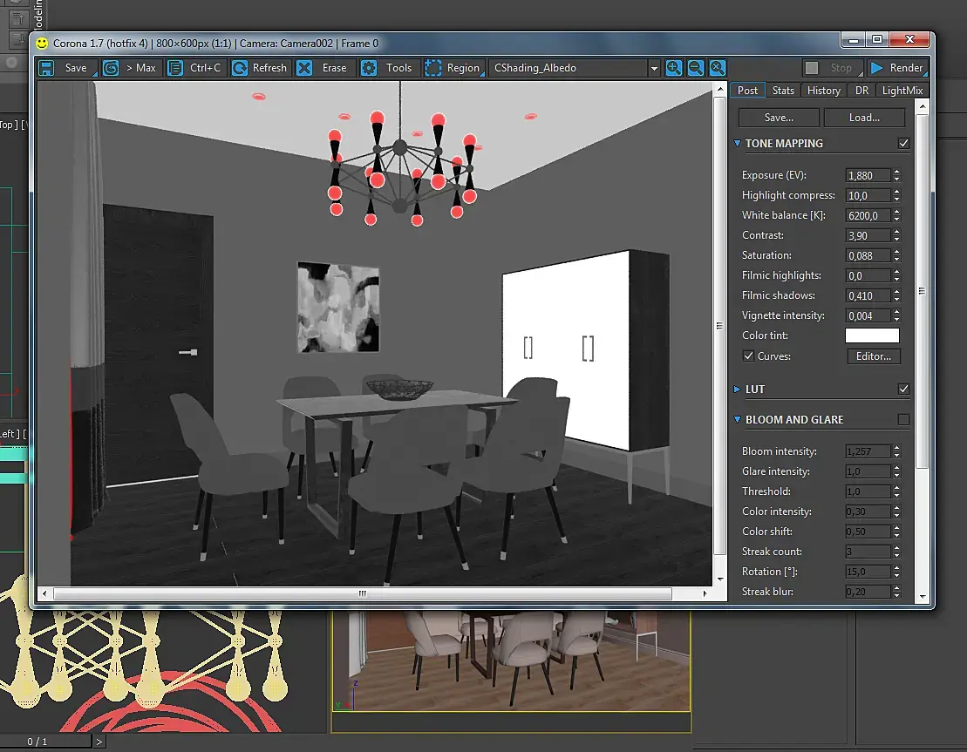Click the Stop square icon

pyautogui.click(x=812, y=68)
